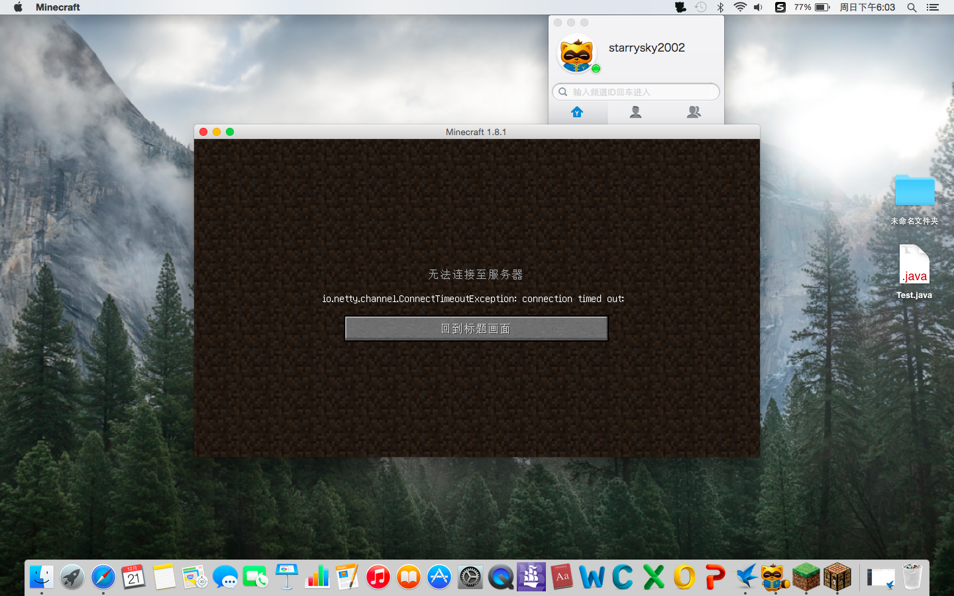954x596 pixels.
Task: Click the 无法连接至服务器 heading text
Action: coord(476,274)
